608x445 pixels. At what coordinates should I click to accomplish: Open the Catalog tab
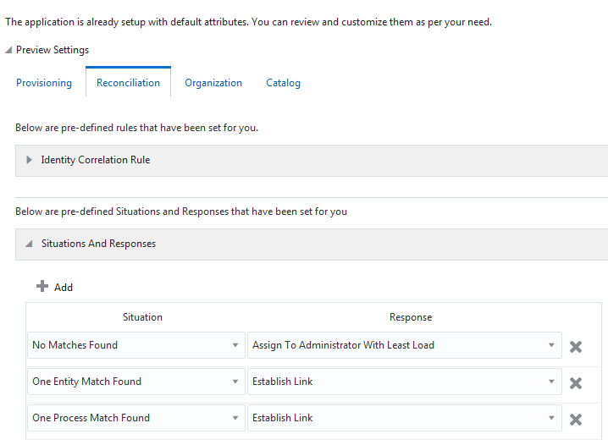coord(283,83)
